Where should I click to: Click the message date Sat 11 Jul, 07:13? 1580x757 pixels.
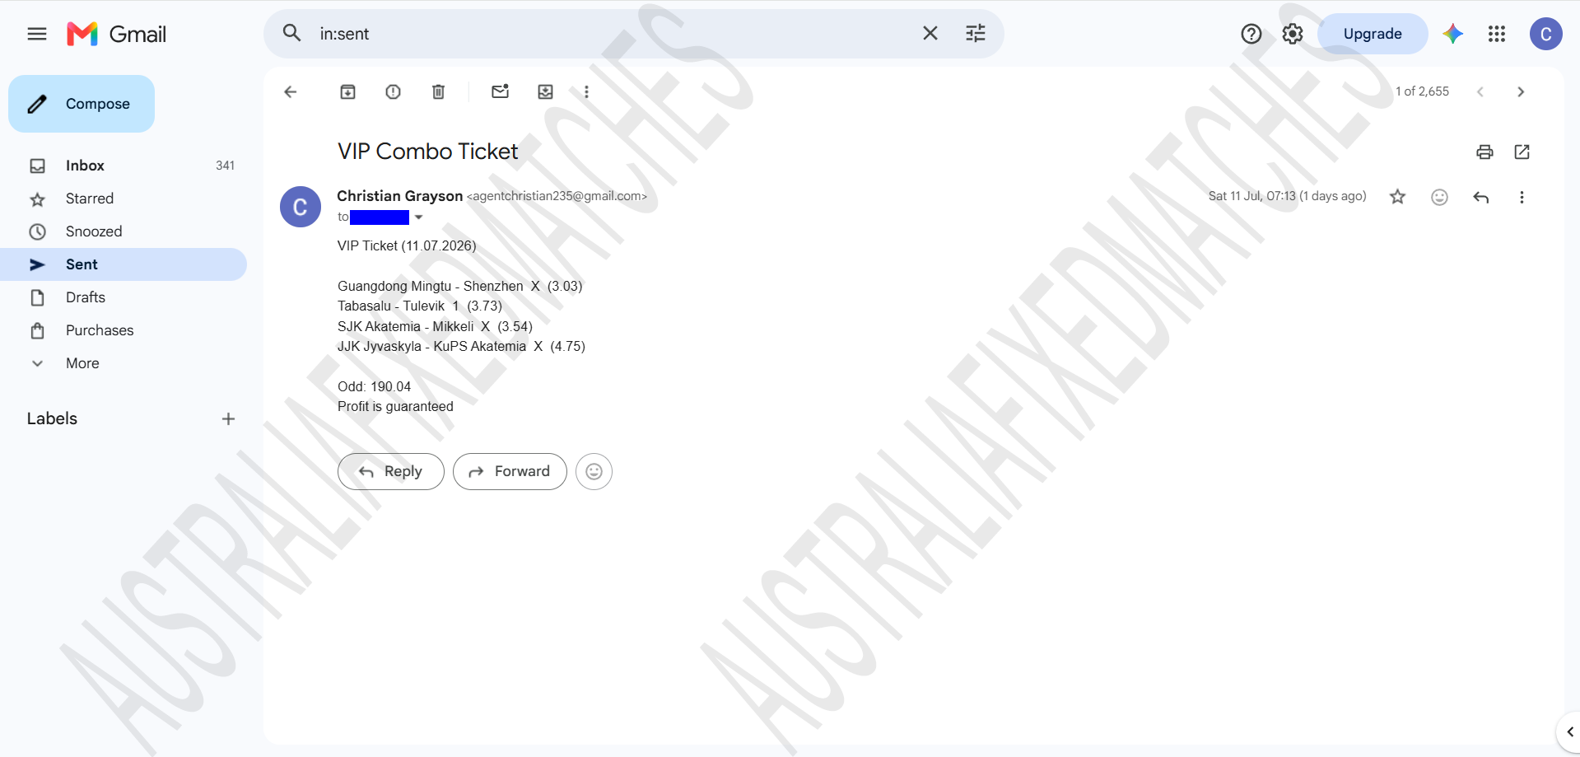click(1287, 196)
